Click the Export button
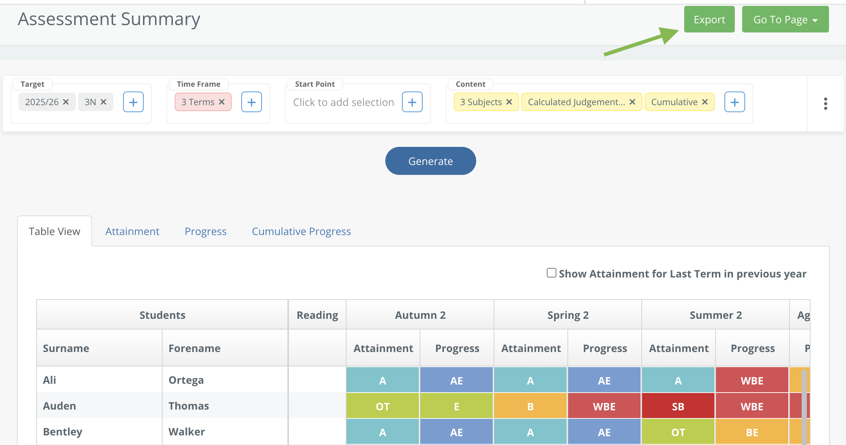This screenshot has height=445, width=846. [x=709, y=19]
